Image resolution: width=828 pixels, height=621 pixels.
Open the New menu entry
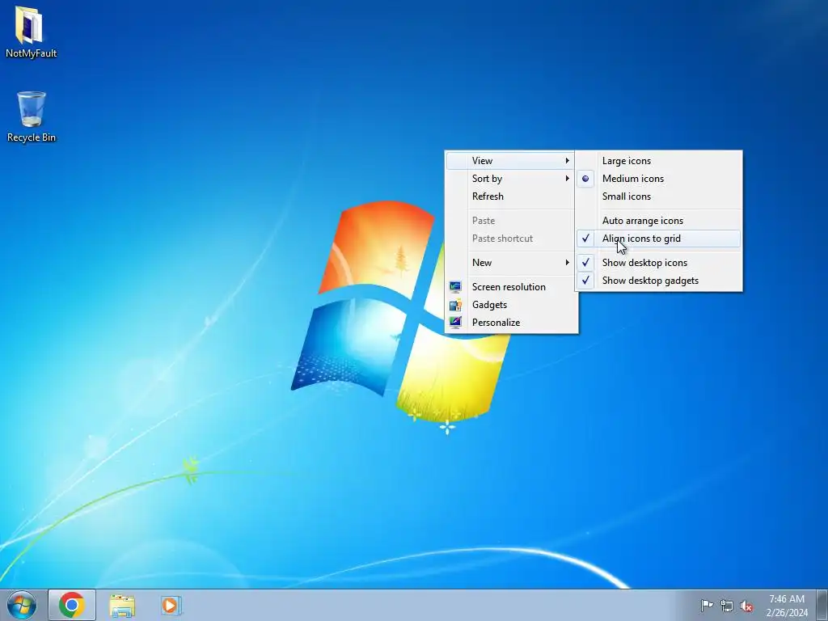point(510,263)
